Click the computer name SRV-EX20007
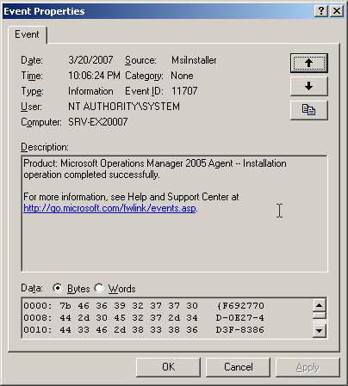348x386 pixels. tap(98, 122)
